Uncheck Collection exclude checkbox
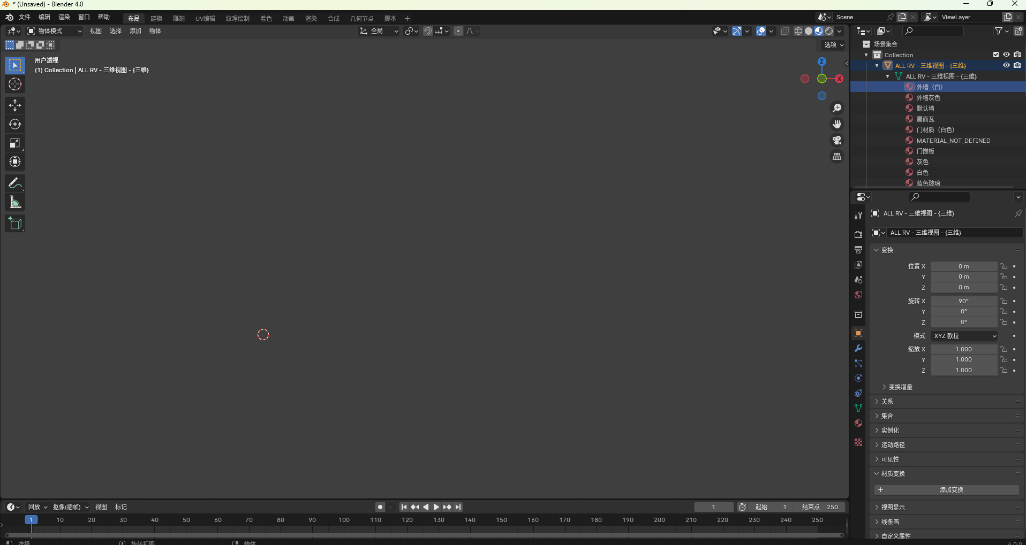Screen dimensions: 1026x545 click(995, 55)
